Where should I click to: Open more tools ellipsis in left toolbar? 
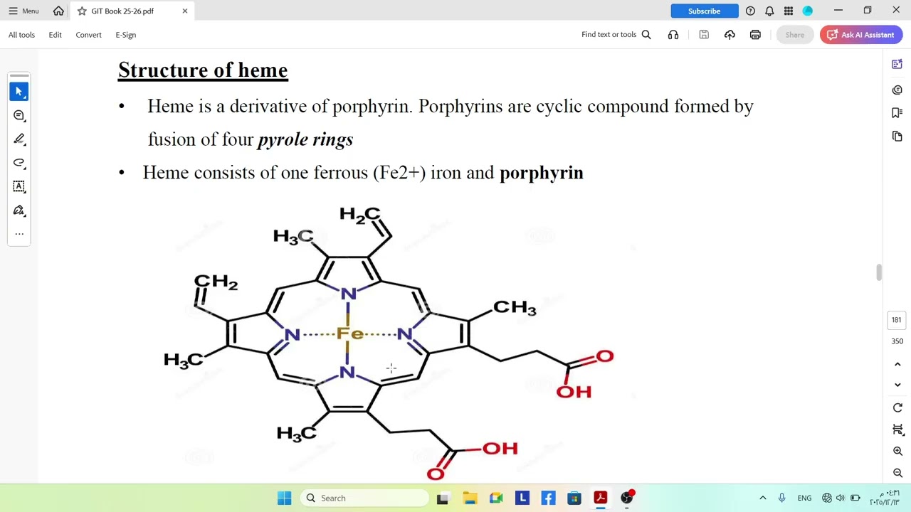tap(19, 234)
